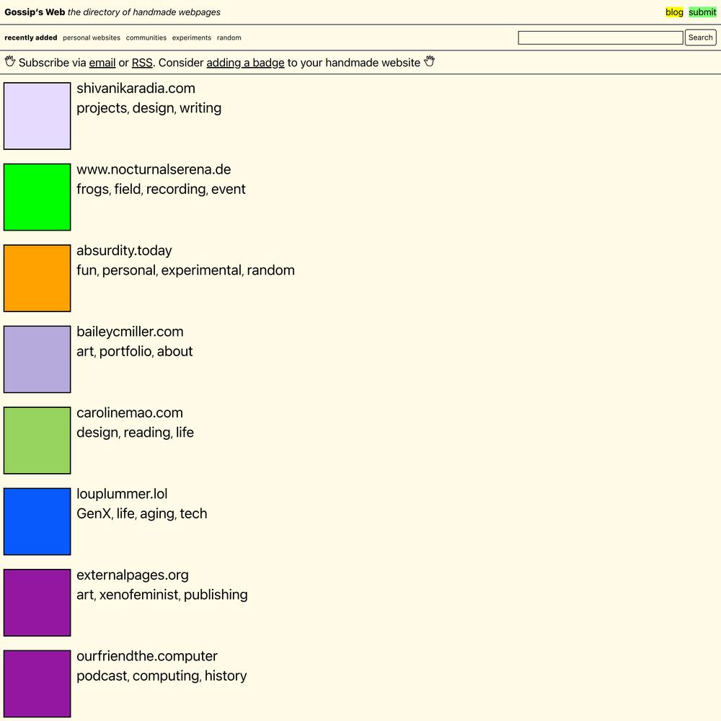Click the tags 'art, xenofeminist, publishing'
The image size is (721, 721).
(x=162, y=595)
